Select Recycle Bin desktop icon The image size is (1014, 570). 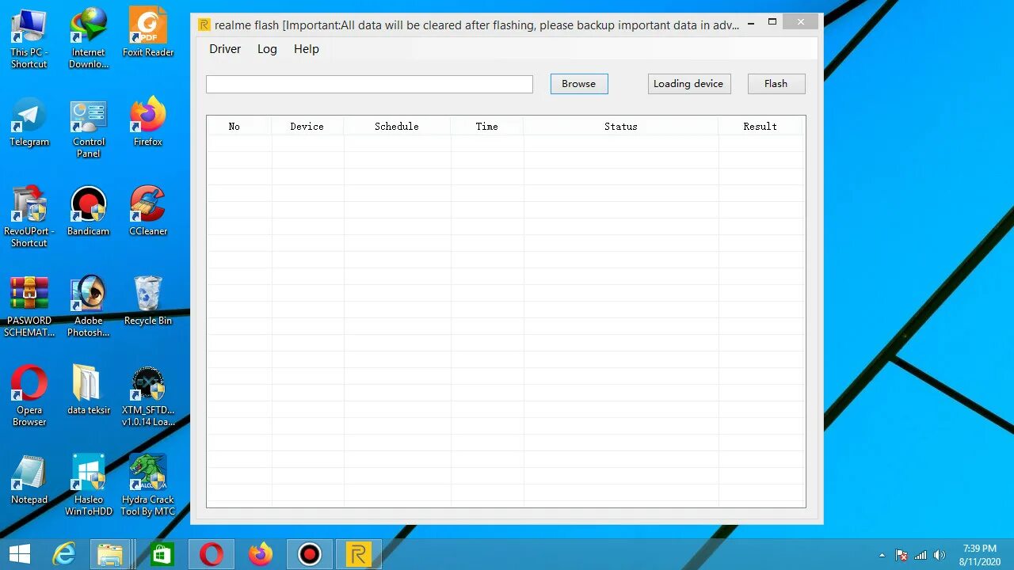click(148, 301)
